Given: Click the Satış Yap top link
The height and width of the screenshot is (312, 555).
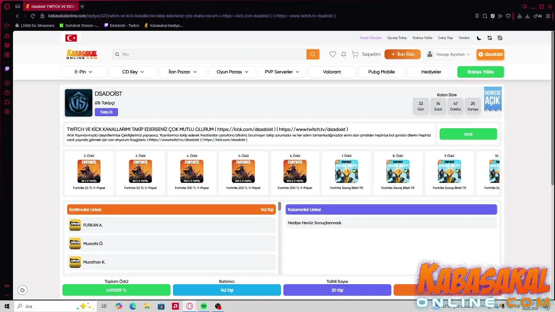Looking at the screenshot, I should (x=445, y=38).
